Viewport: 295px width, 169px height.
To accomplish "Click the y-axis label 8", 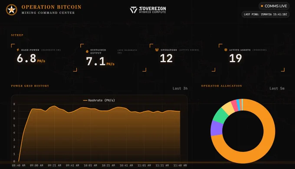I will click(14, 104).
